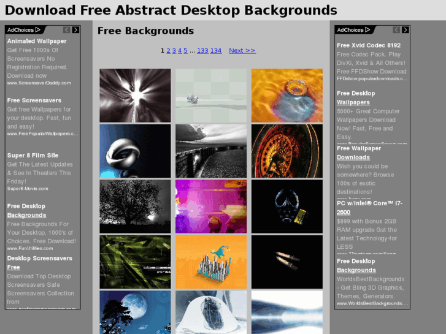Click Super8-Movie.com URL
446x334 pixels.
tap(28, 189)
